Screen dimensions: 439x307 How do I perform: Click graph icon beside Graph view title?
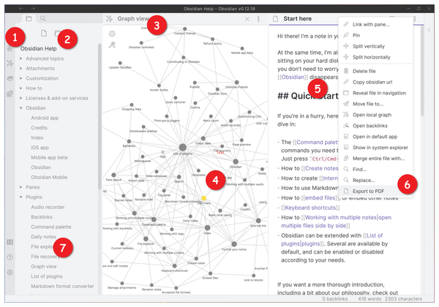(x=109, y=19)
